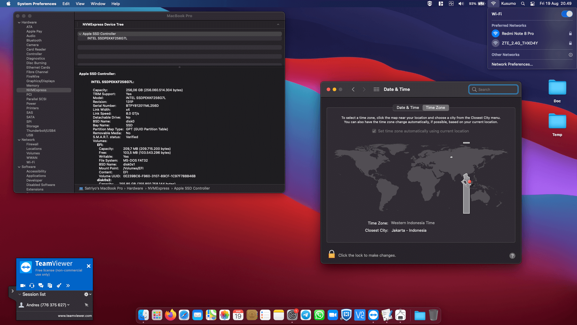Toggle Set time zone automatically checkbox
The image size is (577, 325).
pyautogui.click(x=374, y=131)
